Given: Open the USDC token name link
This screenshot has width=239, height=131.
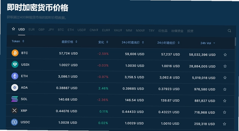Looking at the screenshot, I should pos(25,122).
